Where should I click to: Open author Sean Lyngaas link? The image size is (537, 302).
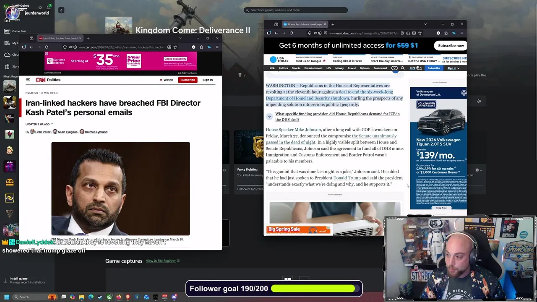(x=68, y=132)
